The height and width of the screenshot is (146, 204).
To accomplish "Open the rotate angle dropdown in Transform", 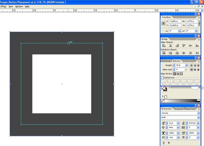I will (x=179, y=31).
